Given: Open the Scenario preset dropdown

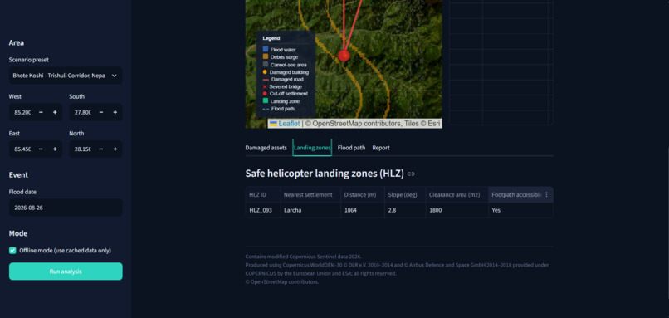Looking at the screenshot, I should (x=66, y=76).
